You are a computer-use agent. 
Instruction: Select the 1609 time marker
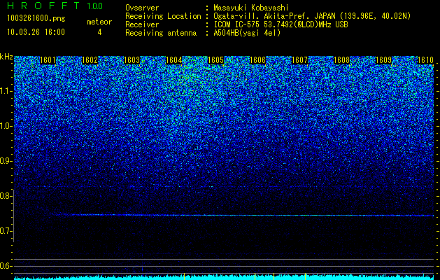click(x=383, y=60)
